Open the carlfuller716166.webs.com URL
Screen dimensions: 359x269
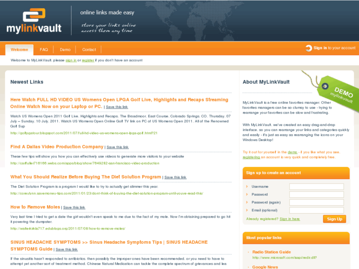(x=85, y=163)
